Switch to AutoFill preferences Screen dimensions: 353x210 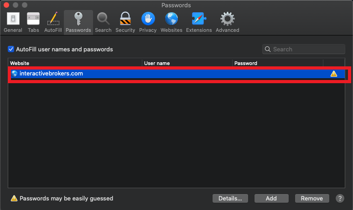pos(53,22)
